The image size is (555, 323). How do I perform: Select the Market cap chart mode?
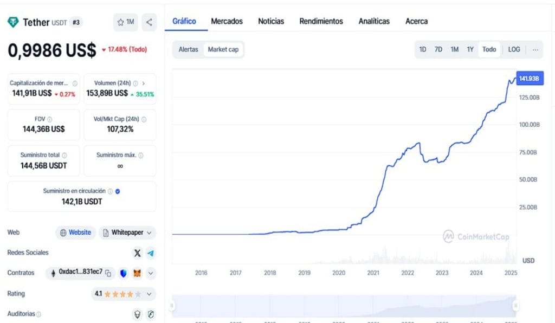pos(223,49)
